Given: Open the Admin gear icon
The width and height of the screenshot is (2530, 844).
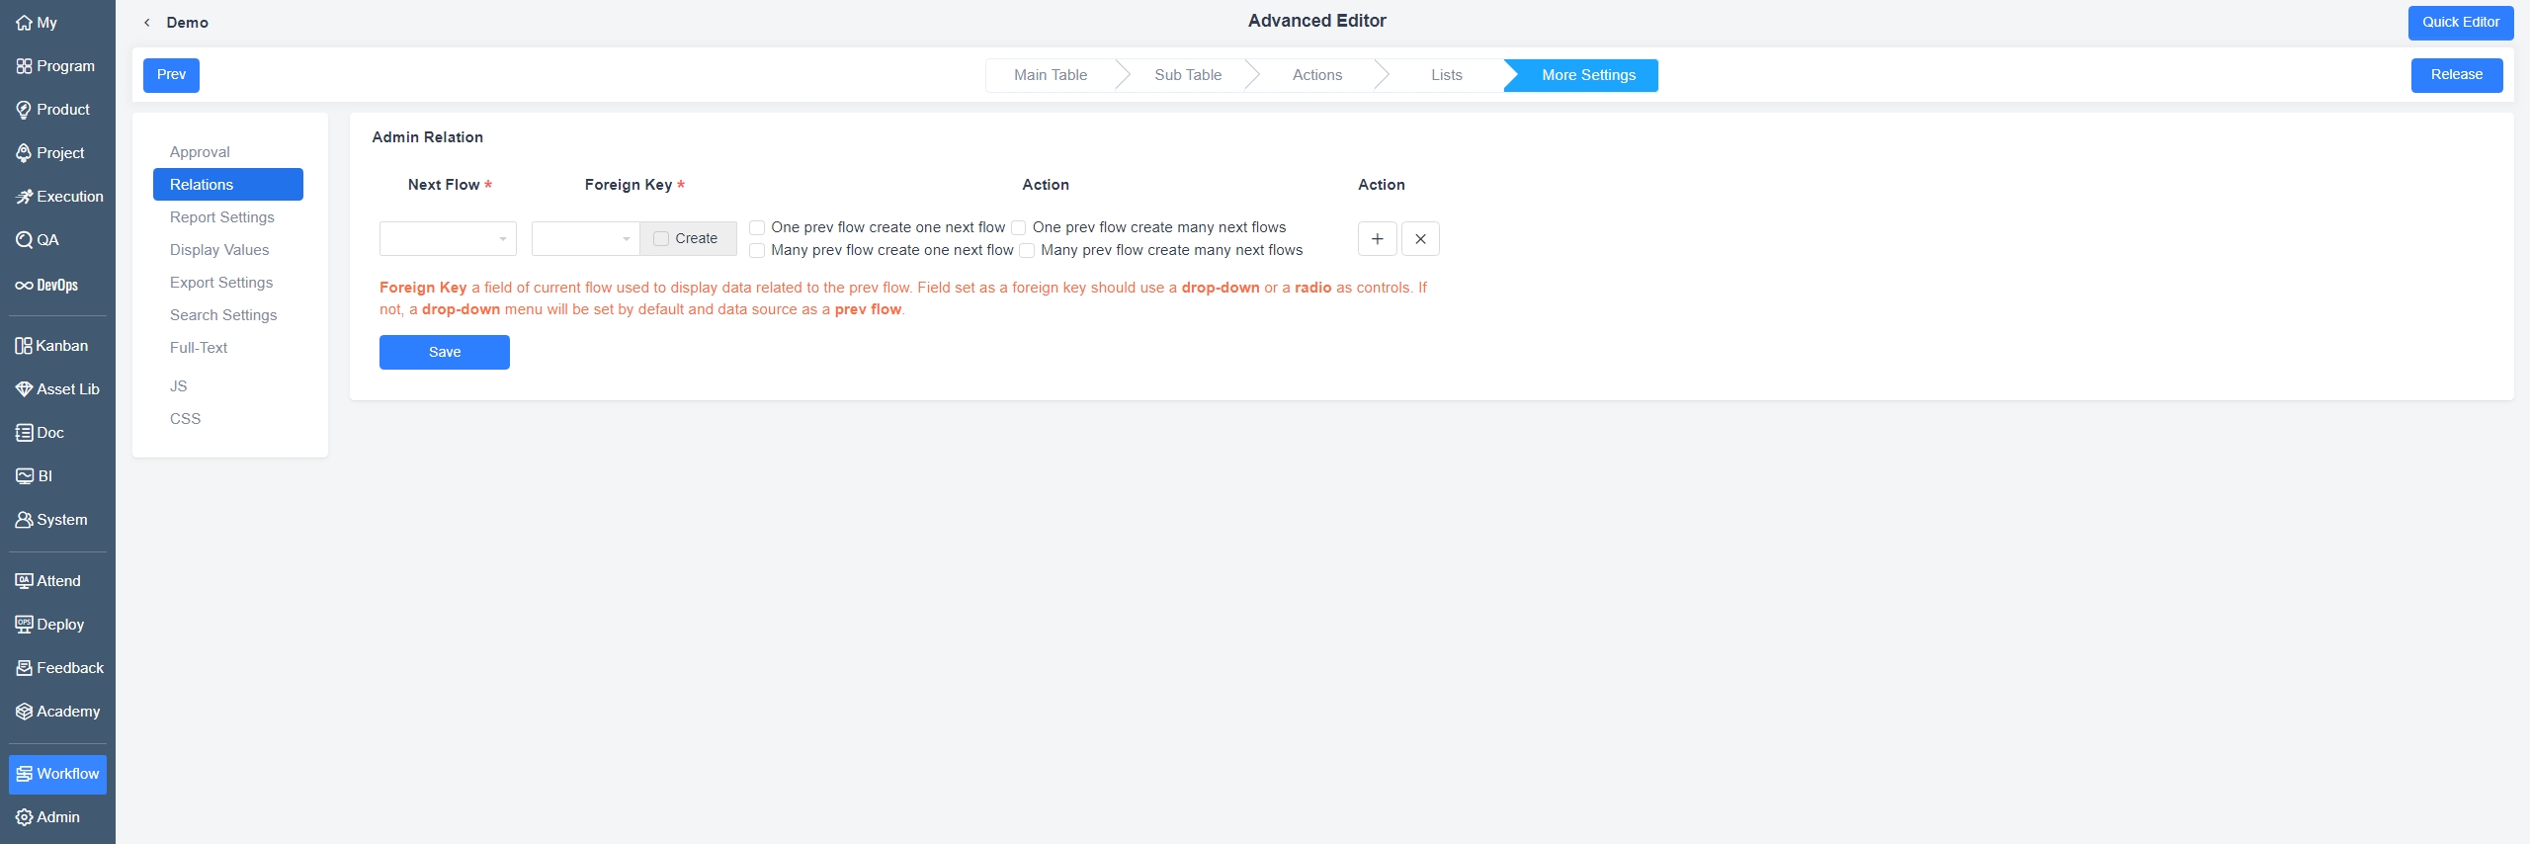Looking at the screenshot, I should pyautogui.click(x=24, y=817).
